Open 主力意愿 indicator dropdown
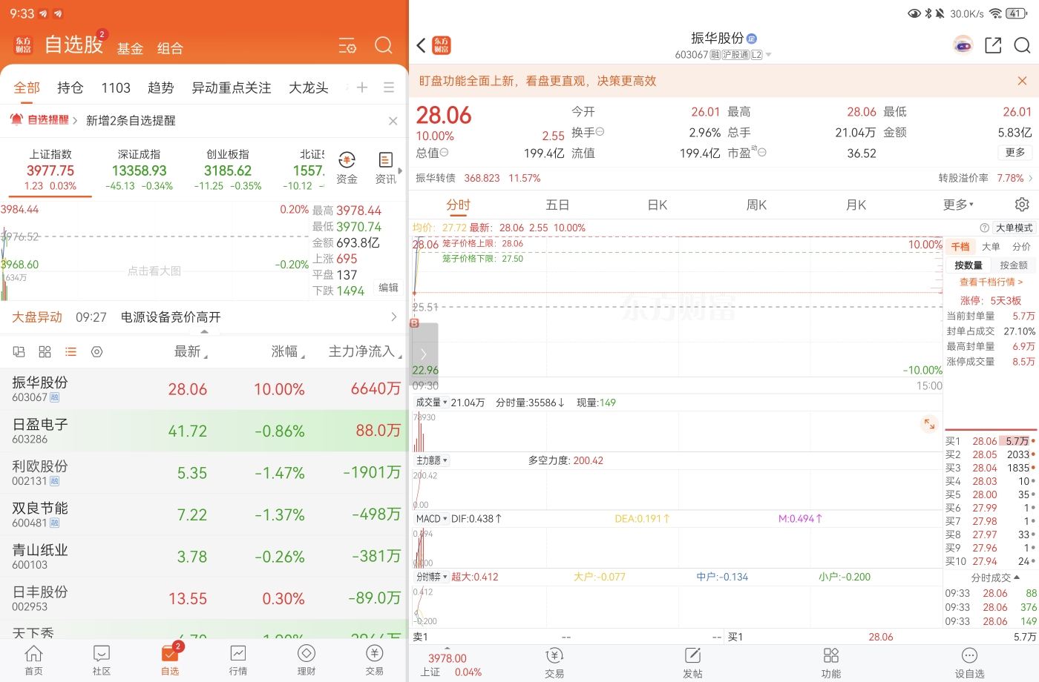Screen dimensions: 1039x682 click(431, 460)
